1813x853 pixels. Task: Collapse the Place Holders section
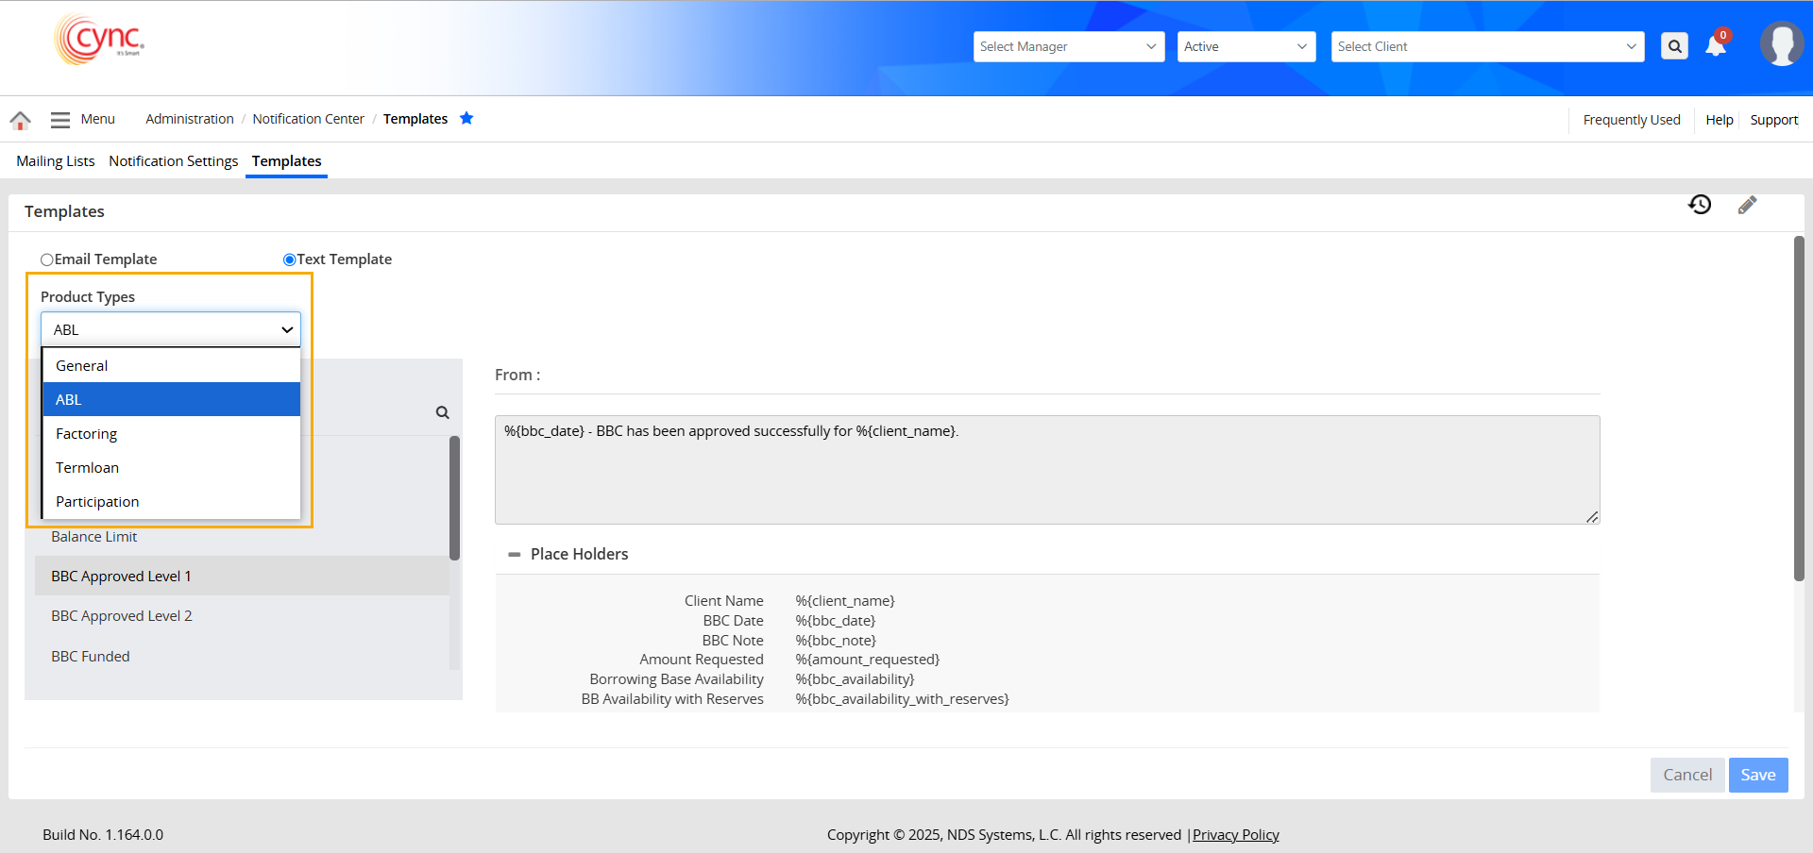pos(514,555)
